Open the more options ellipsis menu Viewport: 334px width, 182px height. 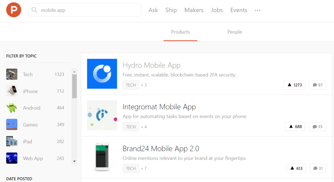pyautogui.click(x=258, y=10)
